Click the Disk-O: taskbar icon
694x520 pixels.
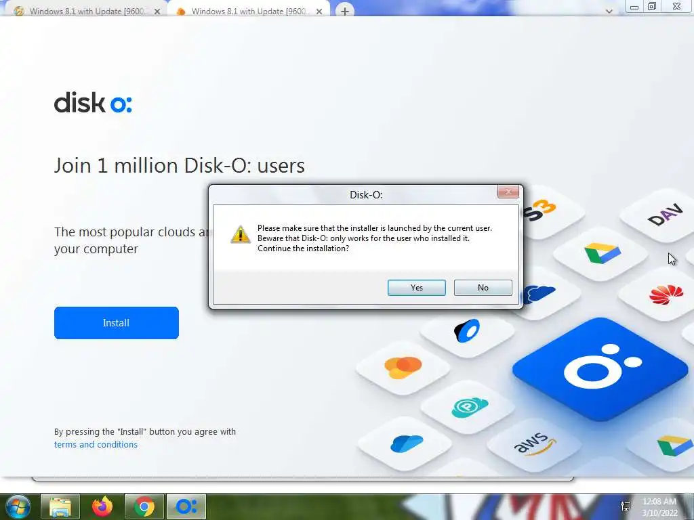pyautogui.click(x=186, y=506)
